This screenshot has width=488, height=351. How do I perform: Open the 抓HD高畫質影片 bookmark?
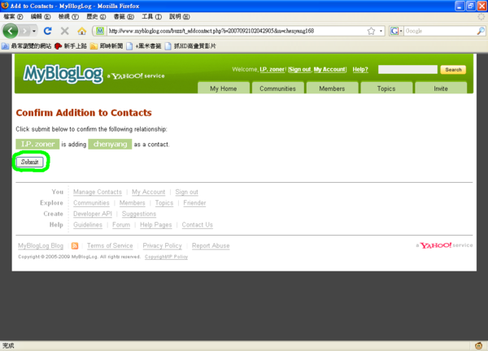[190, 46]
